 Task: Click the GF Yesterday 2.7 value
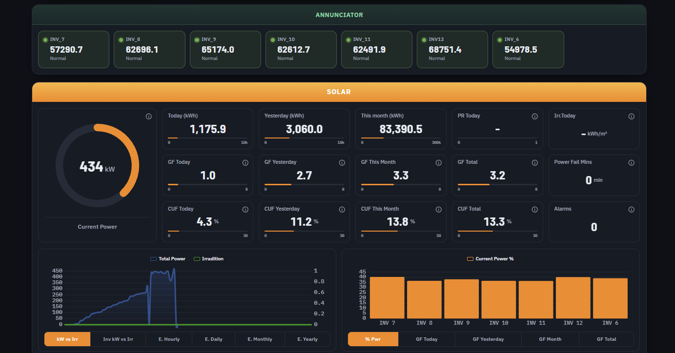click(305, 176)
